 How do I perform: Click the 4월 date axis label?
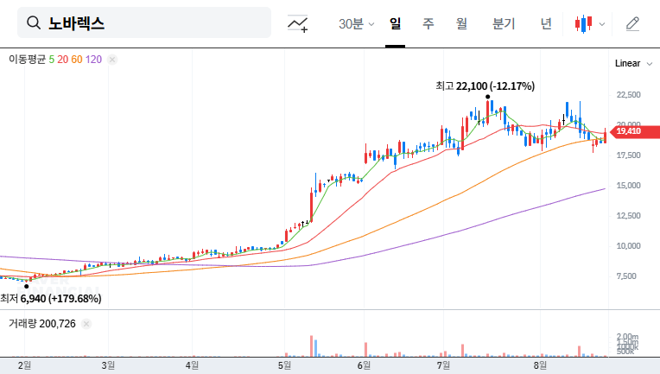point(192,365)
